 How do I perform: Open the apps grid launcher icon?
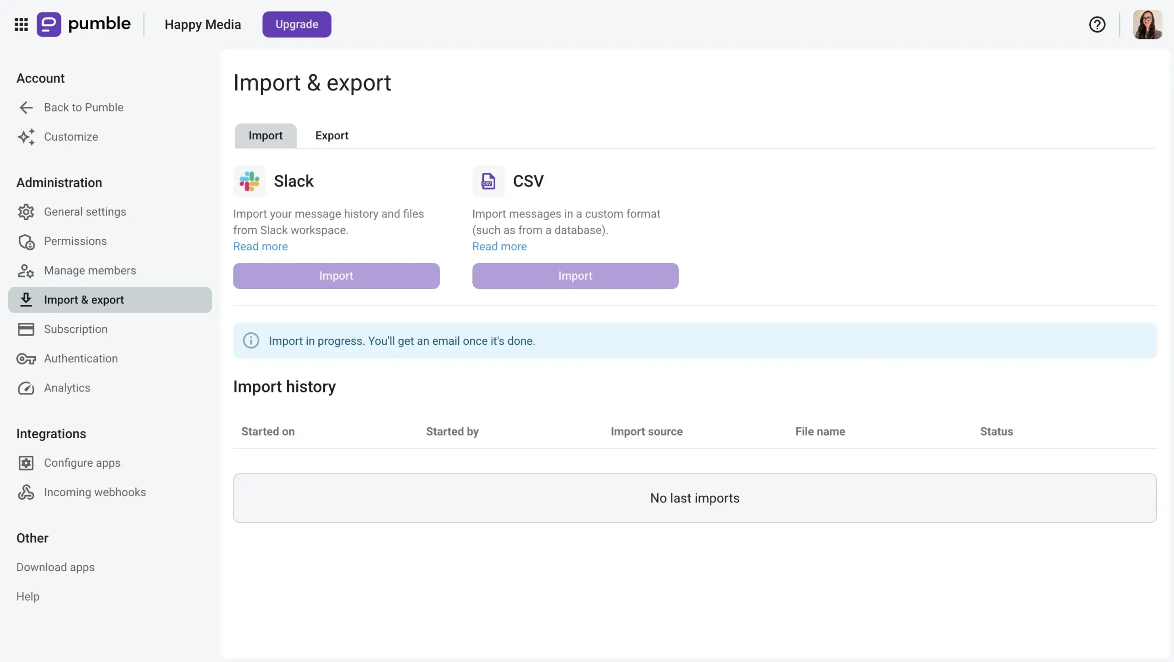click(x=21, y=24)
